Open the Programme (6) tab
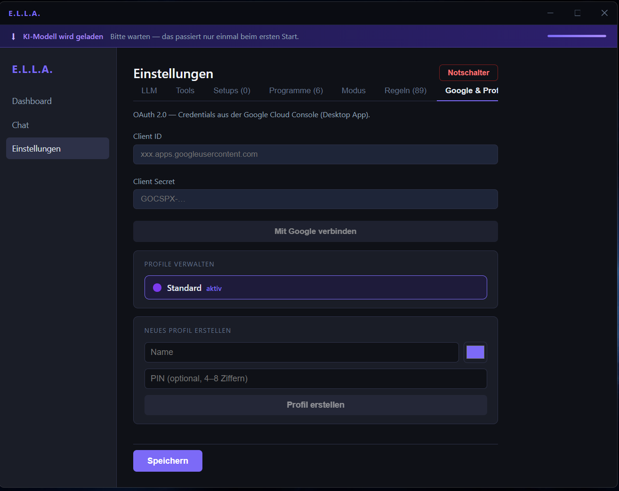Image resolution: width=619 pixels, height=491 pixels. pos(296,90)
